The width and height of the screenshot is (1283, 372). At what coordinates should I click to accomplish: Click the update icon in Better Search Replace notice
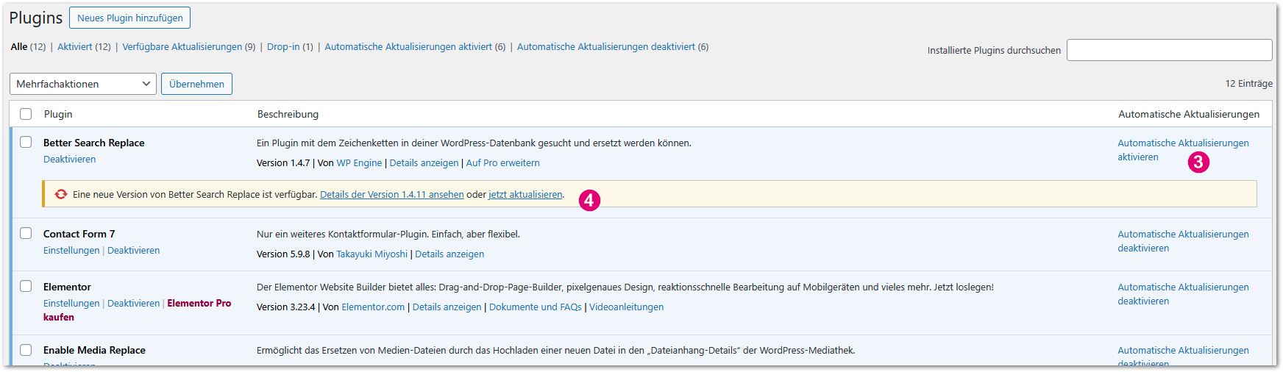click(61, 194)
